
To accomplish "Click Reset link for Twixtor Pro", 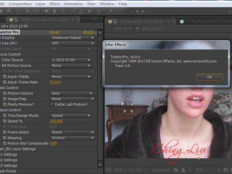I will pyautogui.click(x=54, y=32).
